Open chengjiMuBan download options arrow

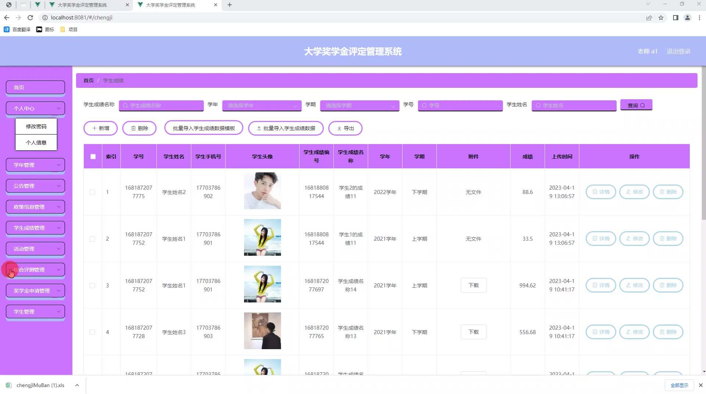[x=77, y=385]
